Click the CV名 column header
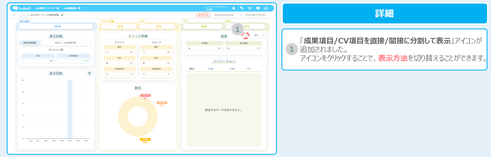This screenshot has width=491, height=157. pos(211,68)
